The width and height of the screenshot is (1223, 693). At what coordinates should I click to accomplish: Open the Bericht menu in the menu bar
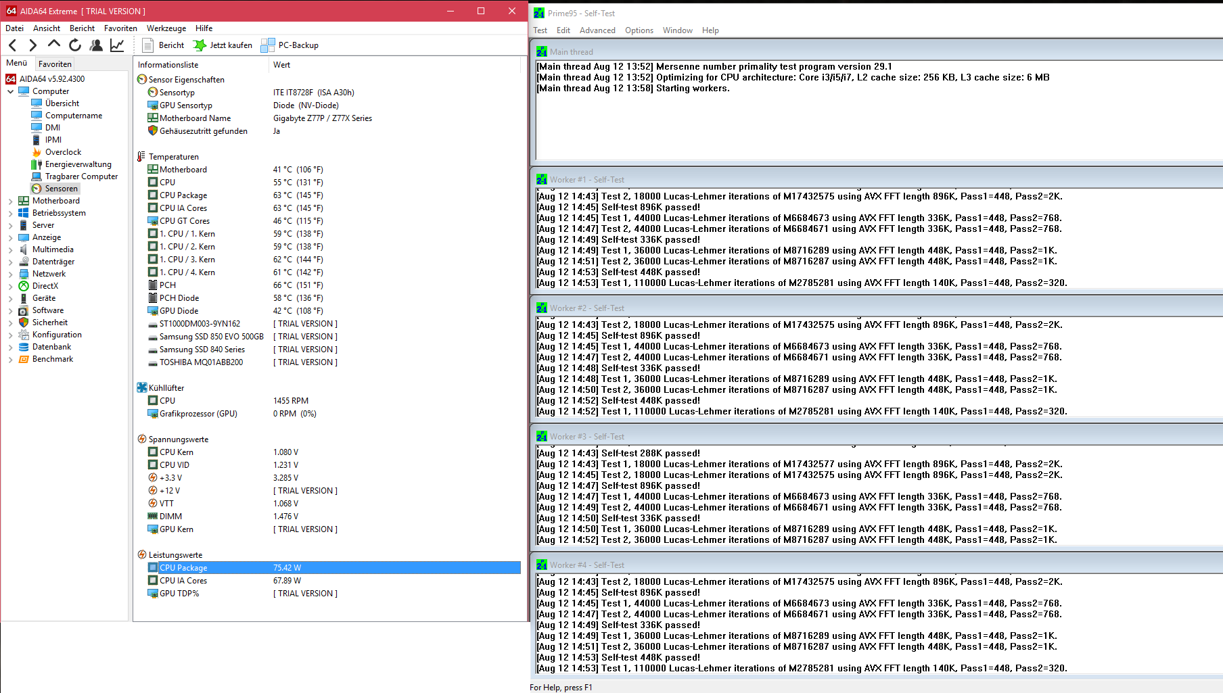[82, 28]
